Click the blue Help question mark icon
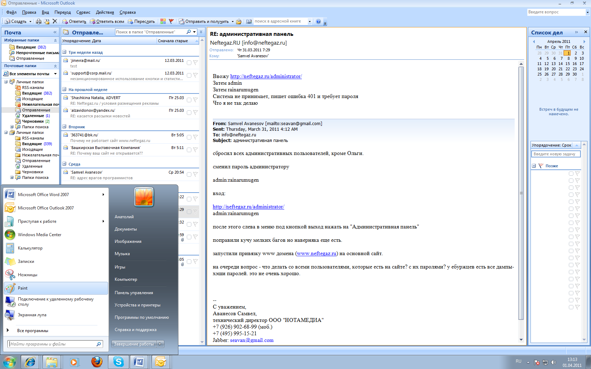 (x=318, y=21)
